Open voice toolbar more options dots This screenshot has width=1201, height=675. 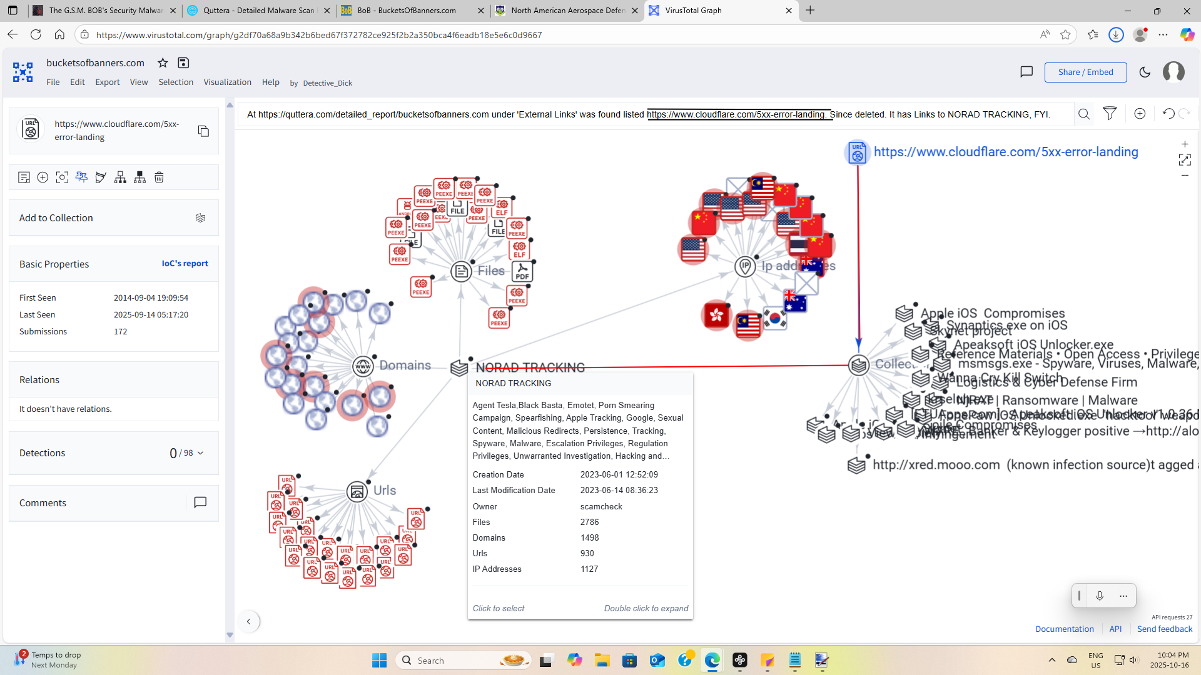tap(1123, 596)
